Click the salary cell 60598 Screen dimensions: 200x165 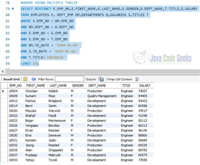[x=143, y=106]
